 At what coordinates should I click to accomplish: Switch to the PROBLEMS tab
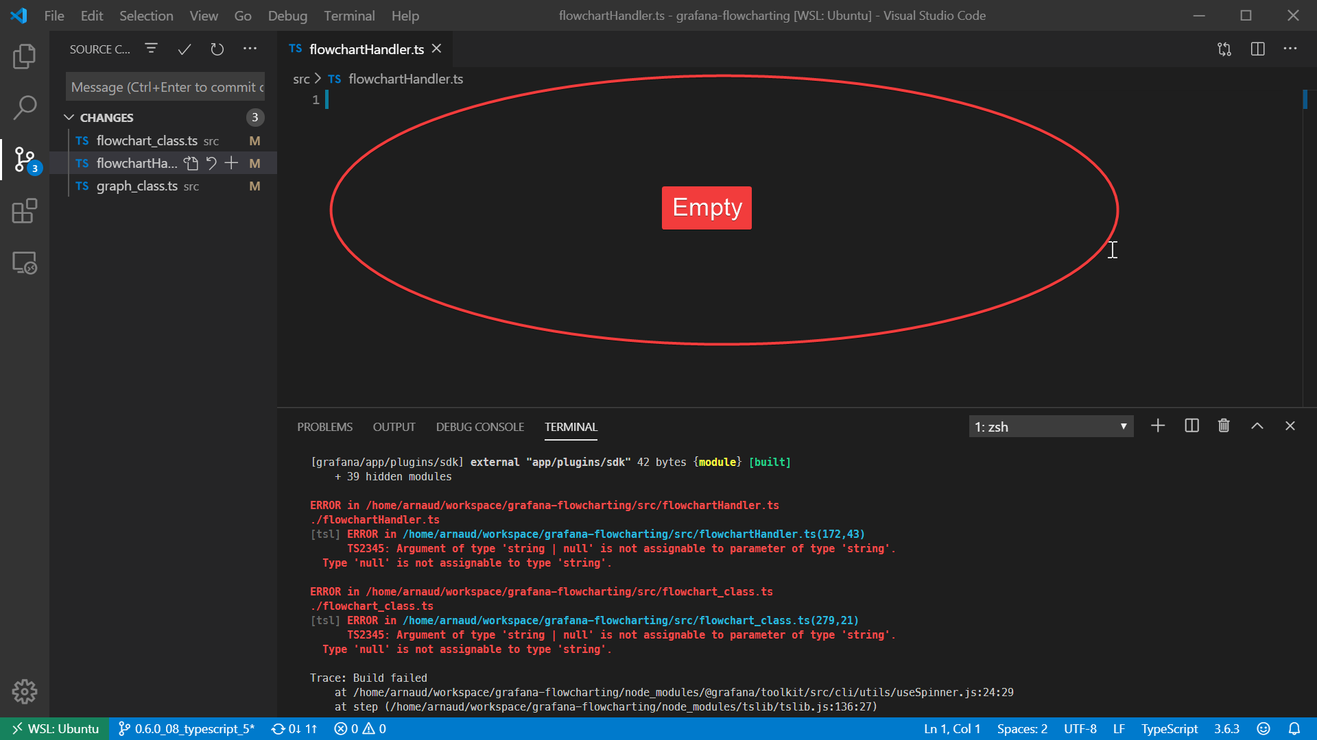point(324,426)
